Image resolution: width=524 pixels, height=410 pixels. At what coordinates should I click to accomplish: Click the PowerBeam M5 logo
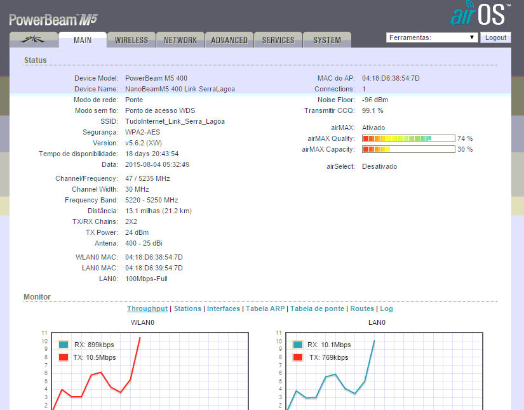[53, 19]
